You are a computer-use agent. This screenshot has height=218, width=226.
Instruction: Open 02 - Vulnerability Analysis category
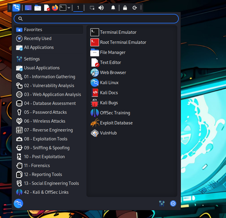pos(48,86)
